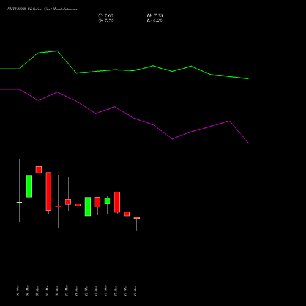Image resolution: width=306 pixels, height=306 pixels.
Task: Select the 17 Mar date label
Action: pos(116,291)
